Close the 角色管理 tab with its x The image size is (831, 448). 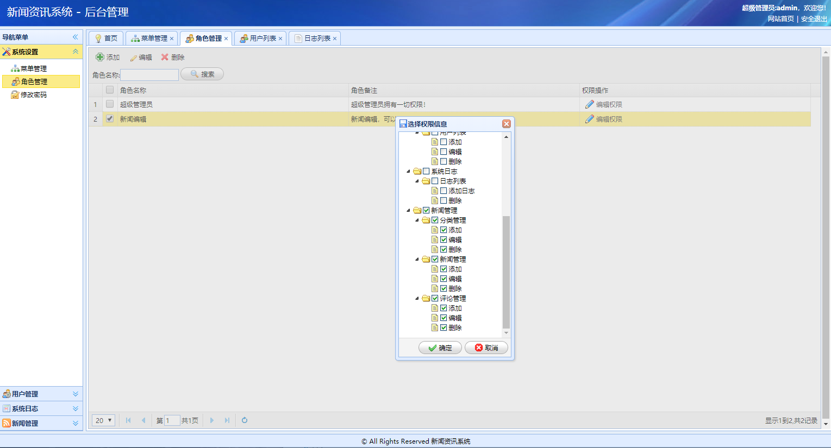click(x=226, y=39)
